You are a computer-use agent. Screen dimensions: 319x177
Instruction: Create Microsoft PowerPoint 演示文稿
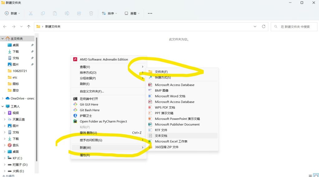183,119
